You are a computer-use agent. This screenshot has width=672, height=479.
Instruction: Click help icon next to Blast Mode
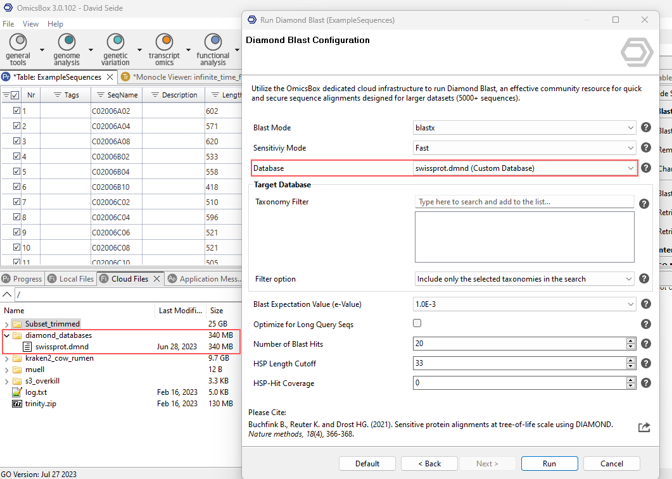(x=646, y=127)
